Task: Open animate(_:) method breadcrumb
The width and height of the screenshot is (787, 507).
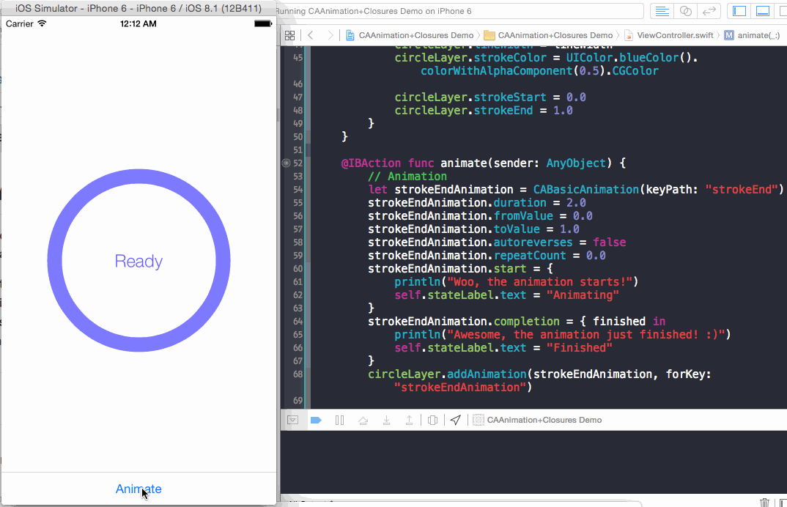Action: tap(753, 35)
